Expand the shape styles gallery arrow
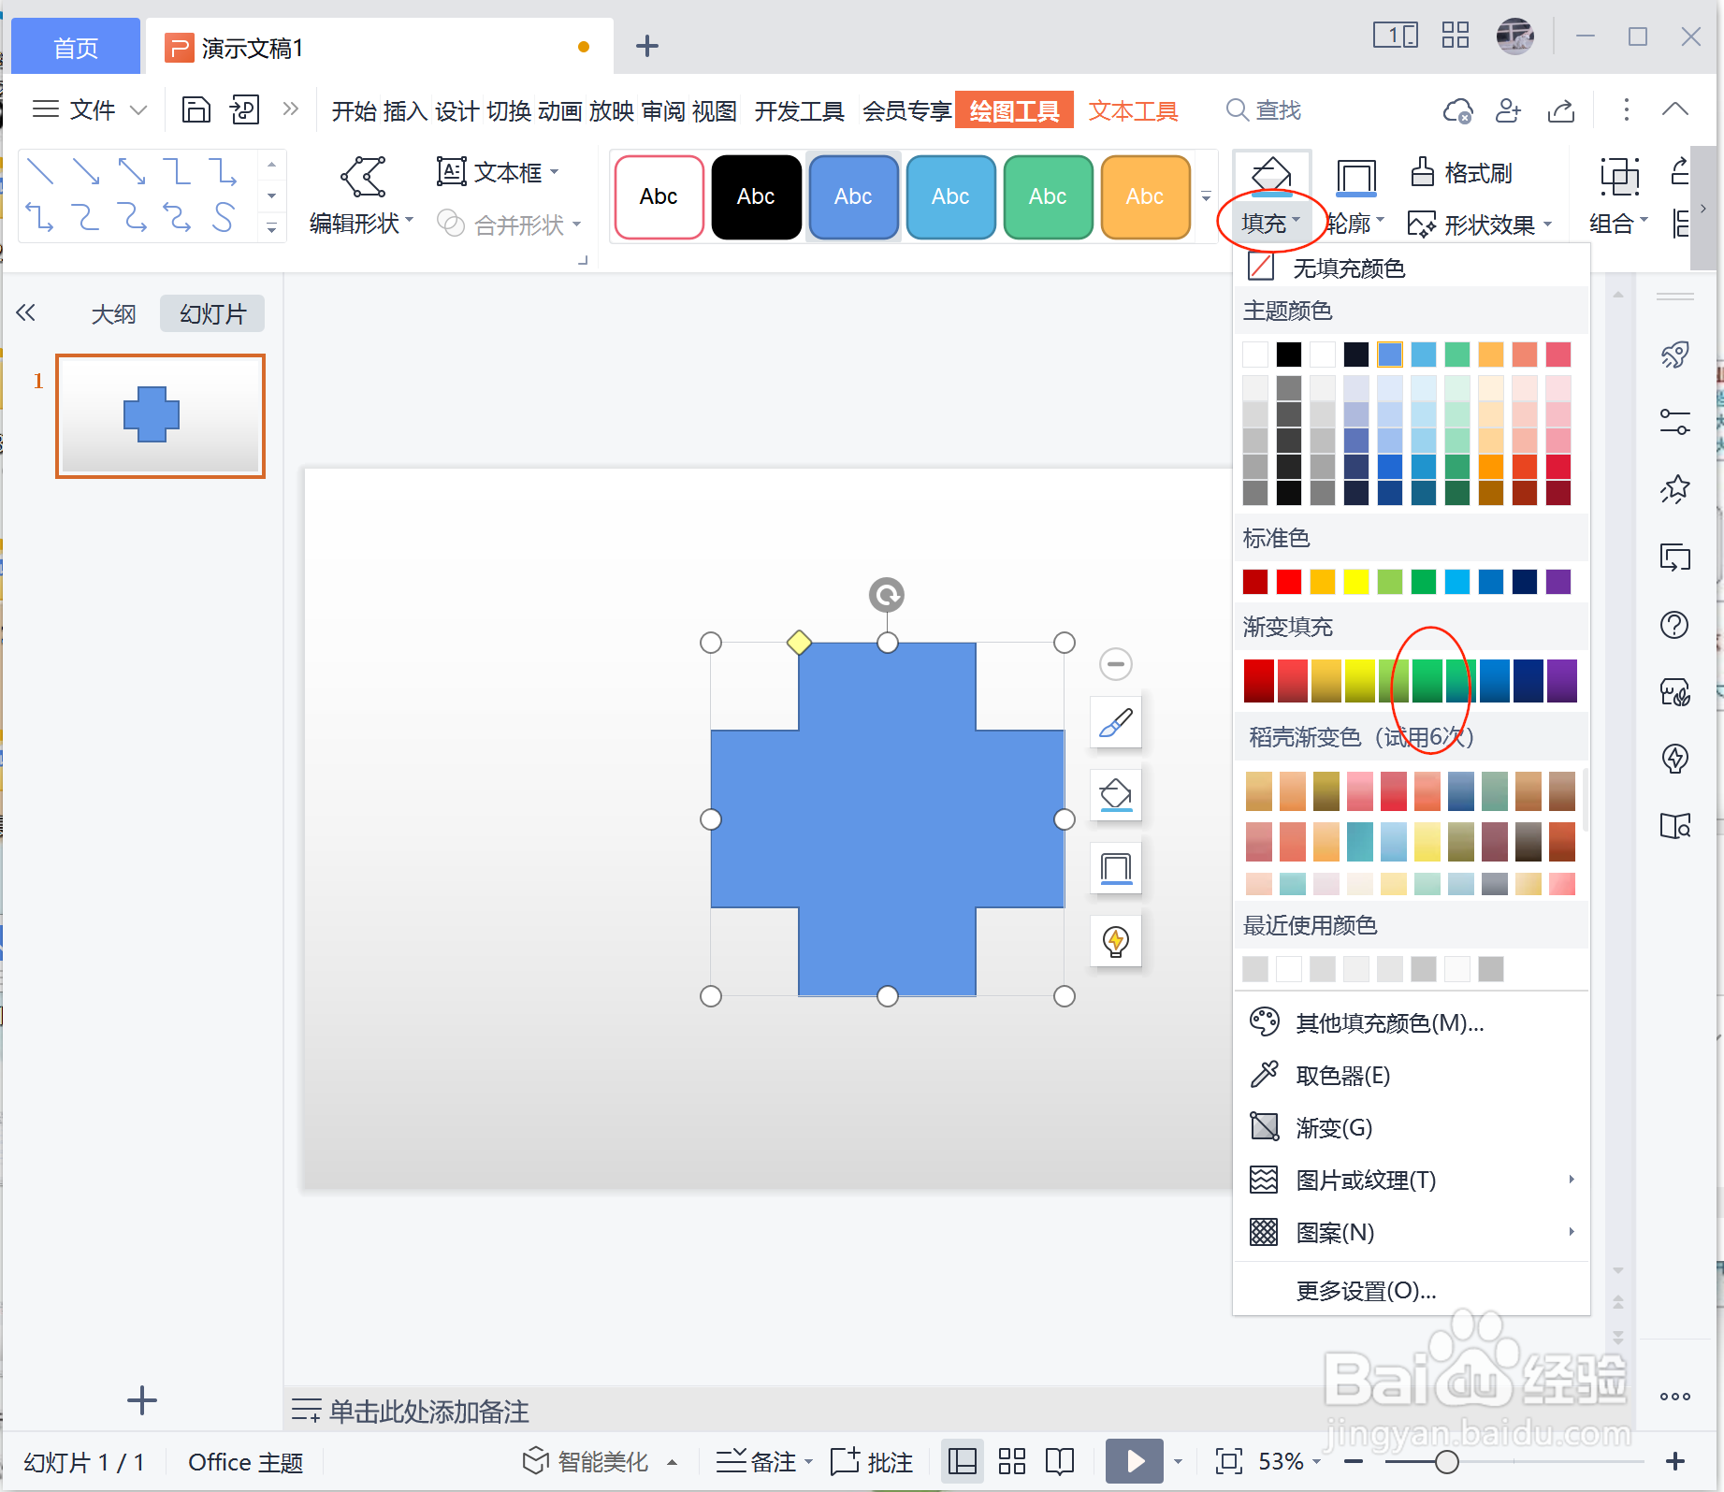 point(1207,196)
